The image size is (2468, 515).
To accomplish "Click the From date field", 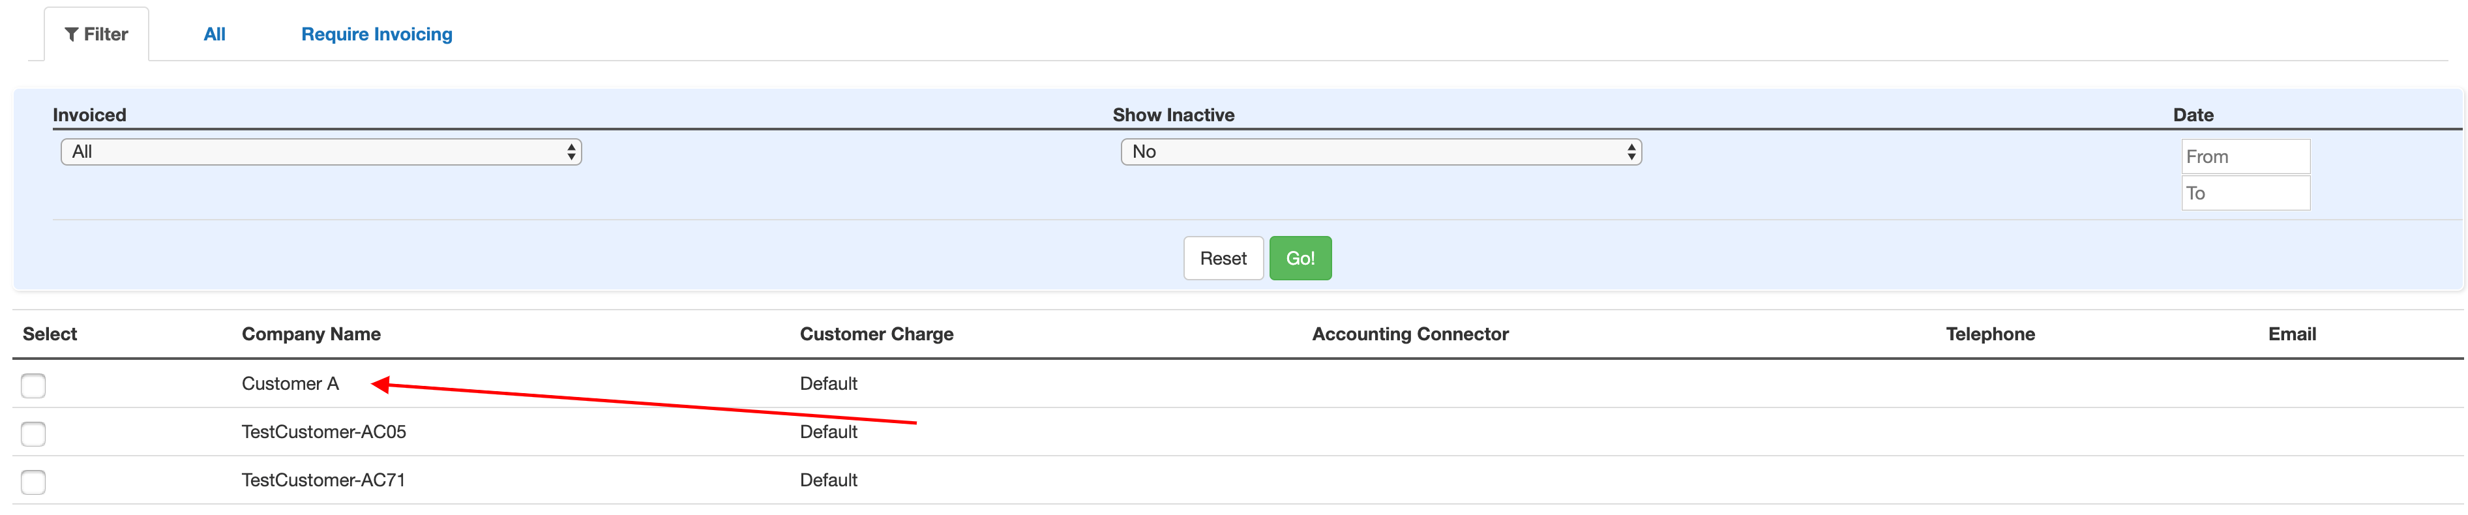I will [2245, 157].
